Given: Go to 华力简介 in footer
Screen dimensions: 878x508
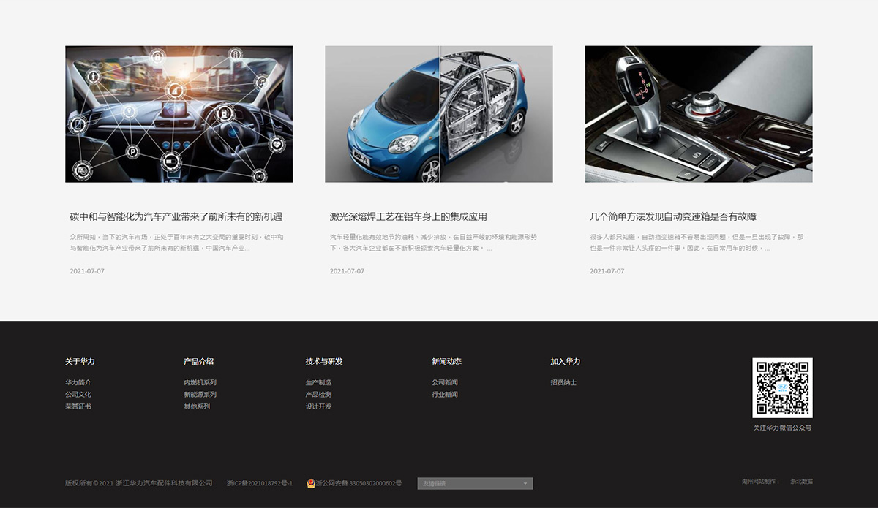Looking at the screenshot, I should pos(78,382).
